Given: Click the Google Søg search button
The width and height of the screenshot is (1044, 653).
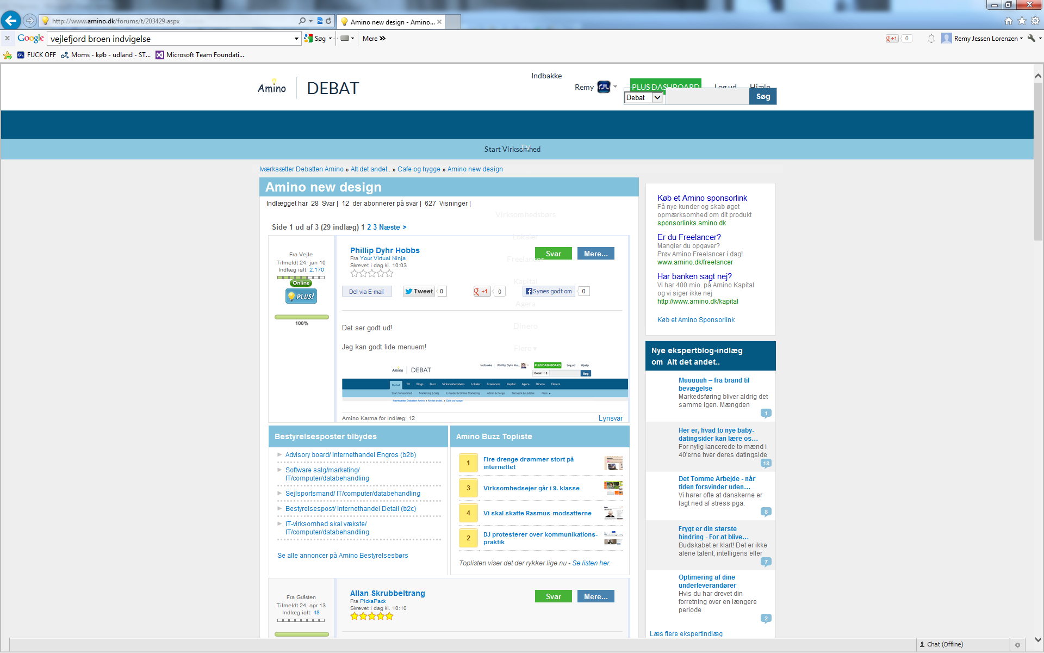Looking at the screenshot, I should (x=315, y=39).
